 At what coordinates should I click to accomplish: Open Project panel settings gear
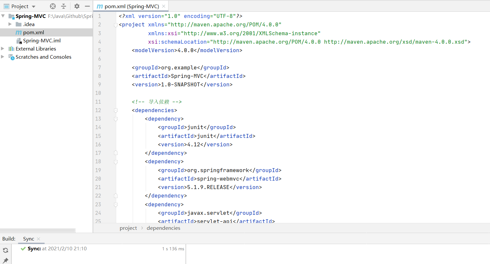click(x=77, y=6)
